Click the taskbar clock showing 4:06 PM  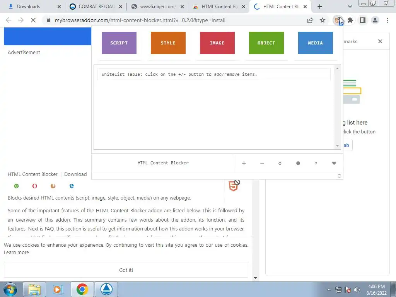376,290
